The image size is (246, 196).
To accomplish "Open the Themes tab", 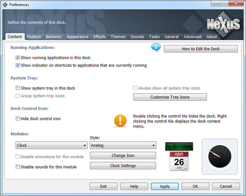I will [x=118, y=37].
